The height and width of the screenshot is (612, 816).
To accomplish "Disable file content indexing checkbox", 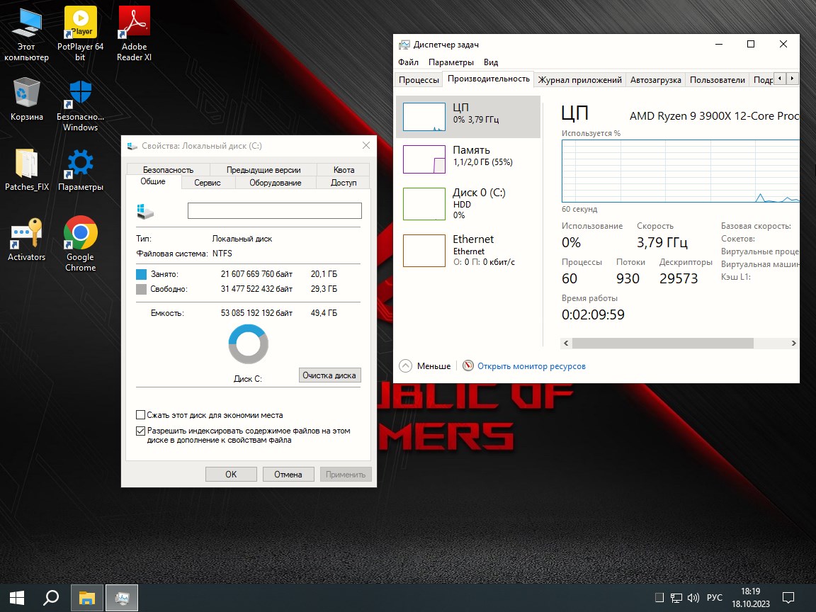I will tap(140, 430).
